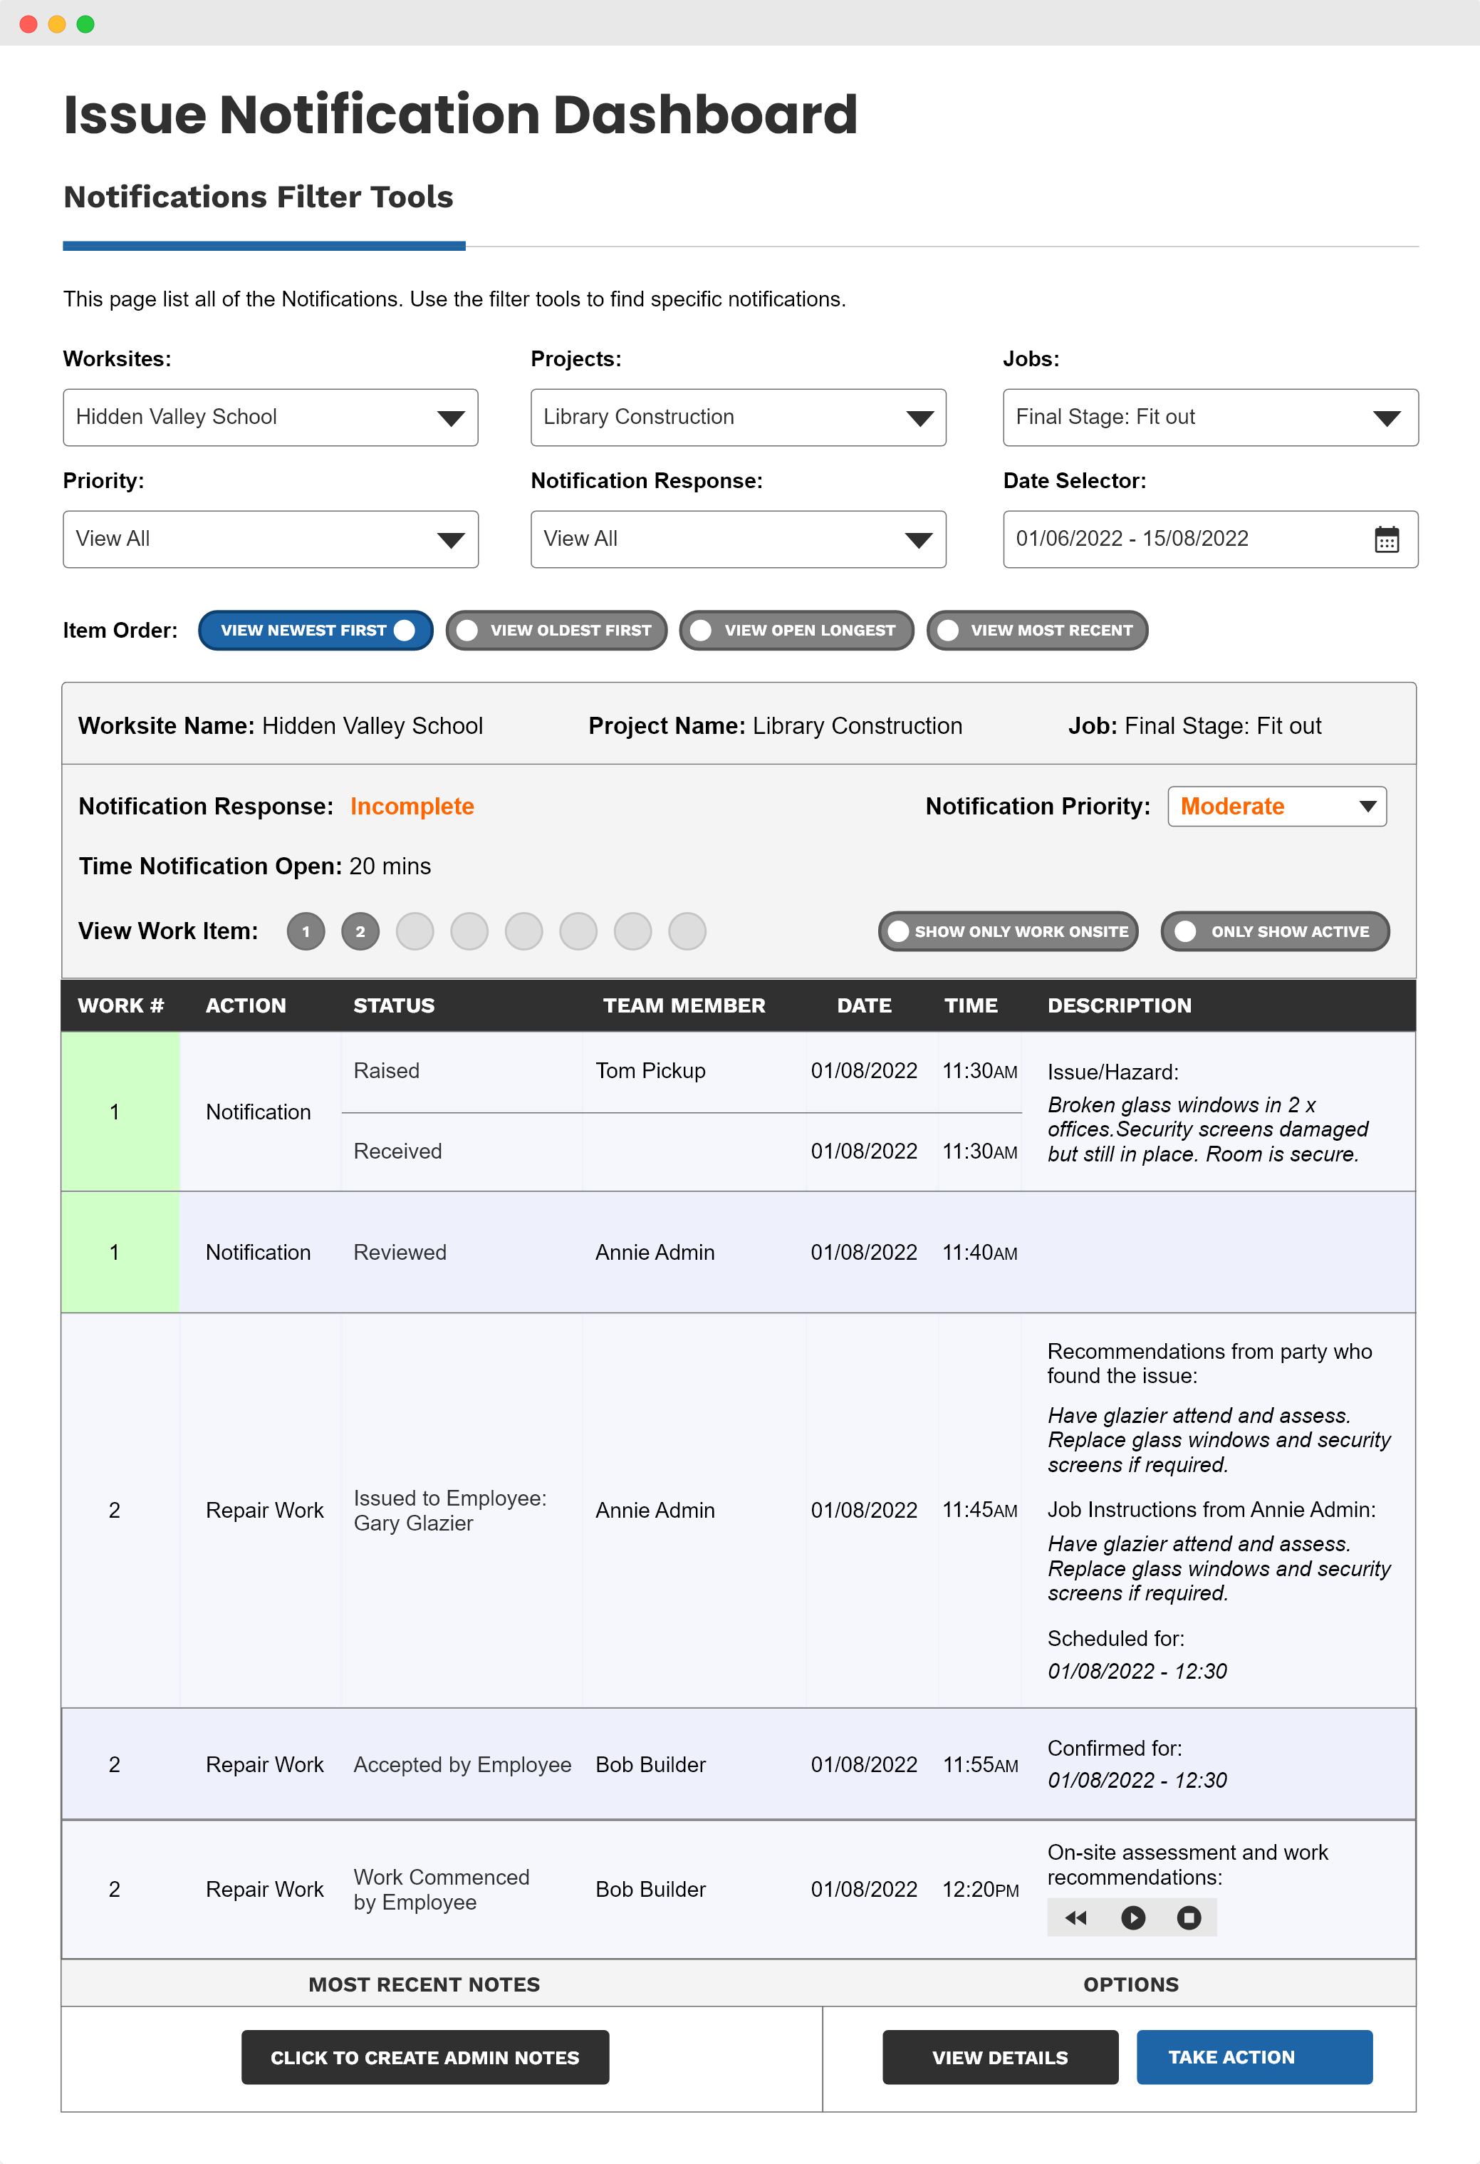This screenshot has height=2164, width=1480.
Task: Select work item circle 2
Action: click(x=360, y=931)
